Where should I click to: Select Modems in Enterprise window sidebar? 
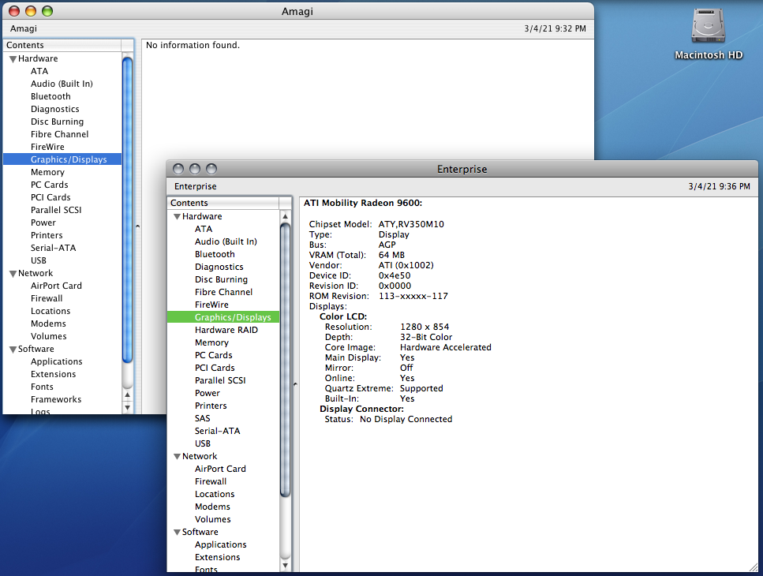[x=212, y=507]
